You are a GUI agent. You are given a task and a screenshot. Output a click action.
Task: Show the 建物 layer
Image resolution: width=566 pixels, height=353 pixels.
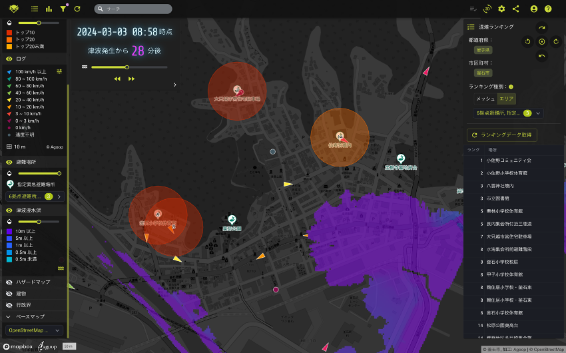coord(9,293)
